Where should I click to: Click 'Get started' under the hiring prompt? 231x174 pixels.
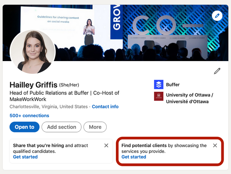25,157
